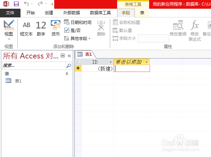Open the redo history dropdown arrow
Image resolution: width=211 pixels, height=157 pixels.
(46, 4)
